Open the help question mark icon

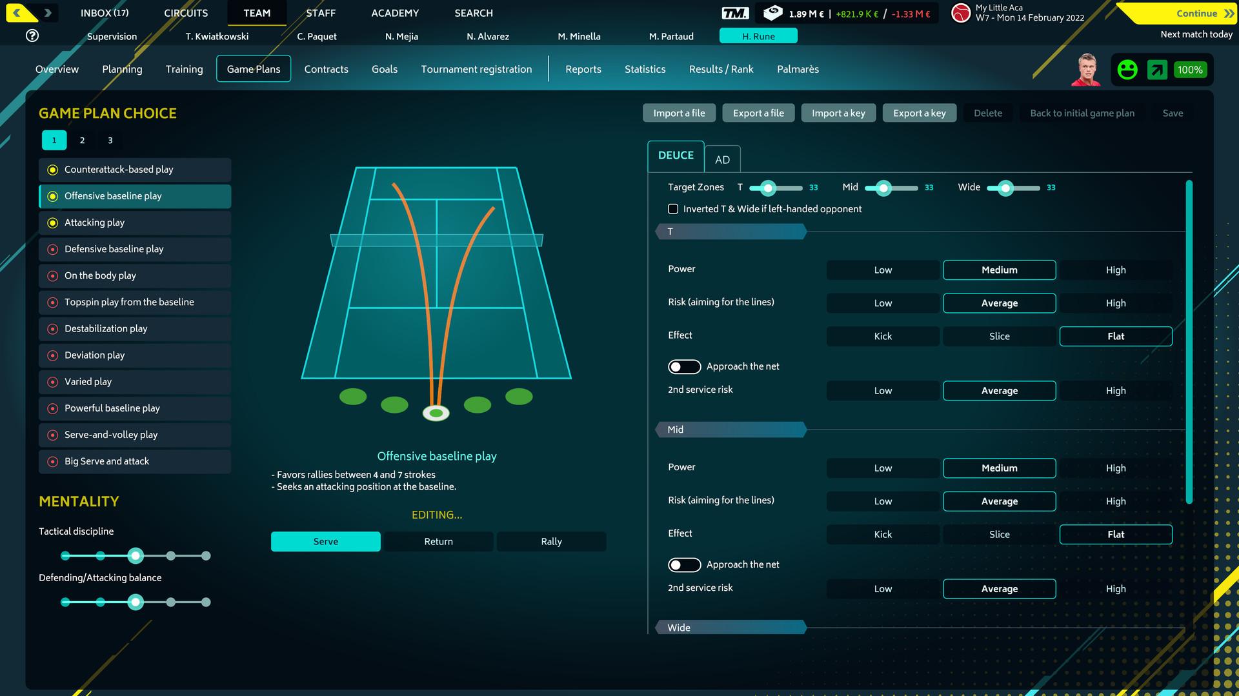tap(32, 36)
